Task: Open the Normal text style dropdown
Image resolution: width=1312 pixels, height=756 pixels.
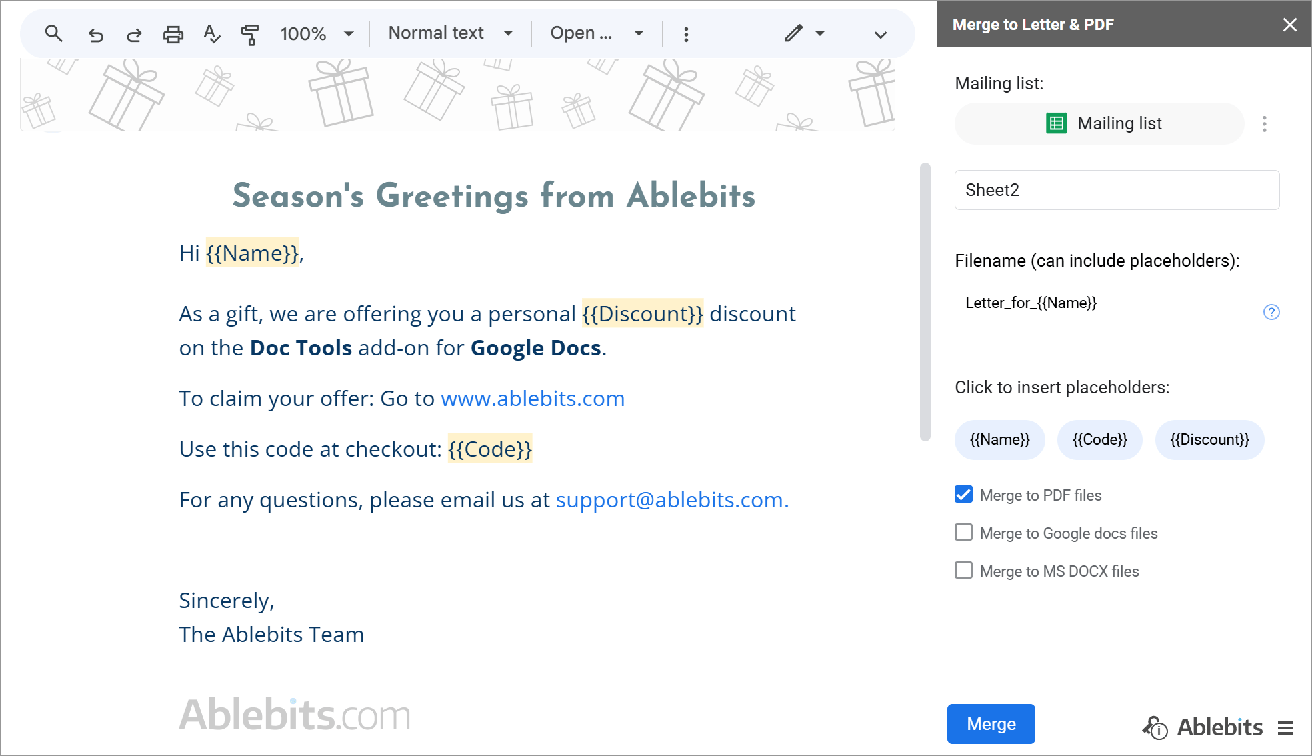Action: coord(451,33)
